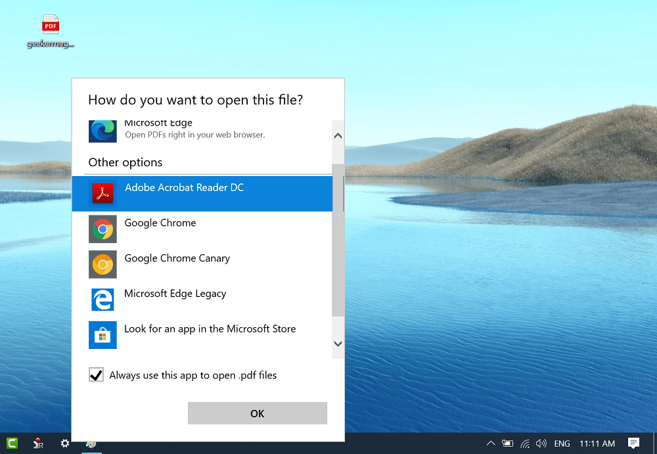The image size is (657, 454).
Task: Confirm the selection with OK button
Action: (258, 413)
